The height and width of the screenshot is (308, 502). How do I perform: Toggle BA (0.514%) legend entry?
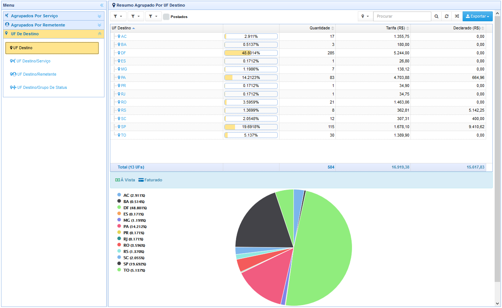click(x=131, y=202)
